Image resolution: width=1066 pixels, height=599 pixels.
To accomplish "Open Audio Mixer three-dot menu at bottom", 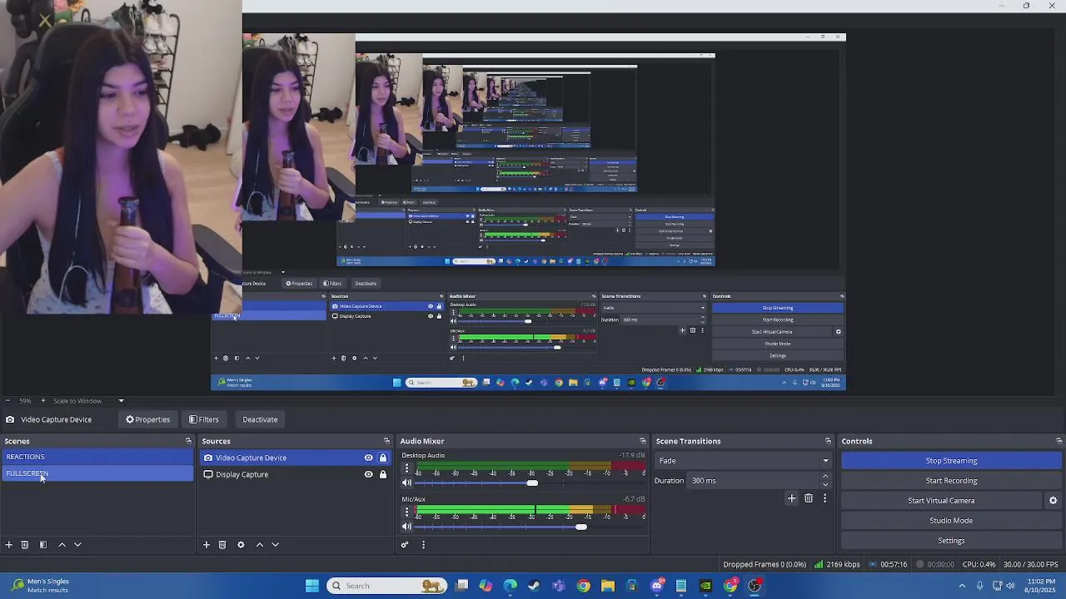I will coord(423,545).
